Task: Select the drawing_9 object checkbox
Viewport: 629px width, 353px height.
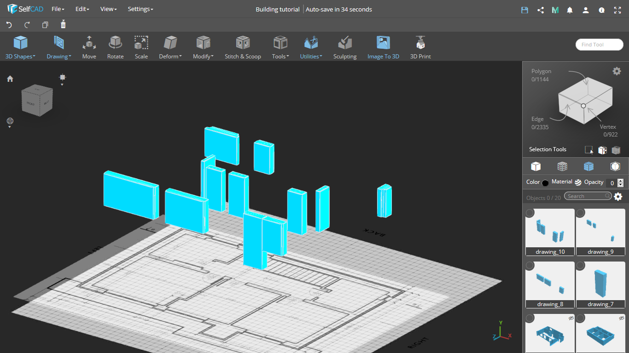Action: click(x=581, y=213)
